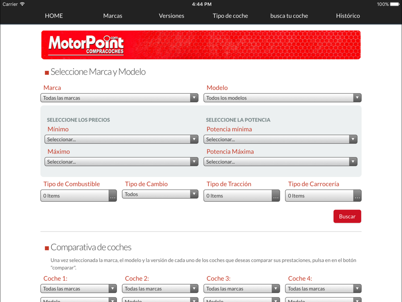Open busca tu coche page
This screenshot has width=402, height=302.
tap(289, 16)
